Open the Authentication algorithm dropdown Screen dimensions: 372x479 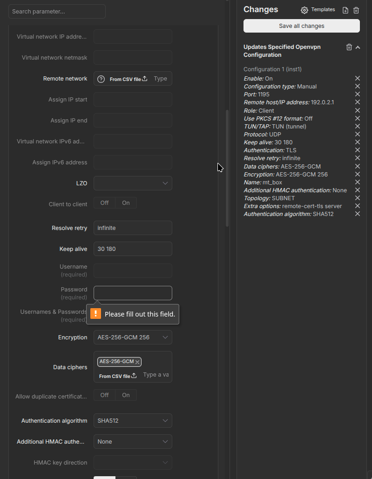(x=133, y=421)
